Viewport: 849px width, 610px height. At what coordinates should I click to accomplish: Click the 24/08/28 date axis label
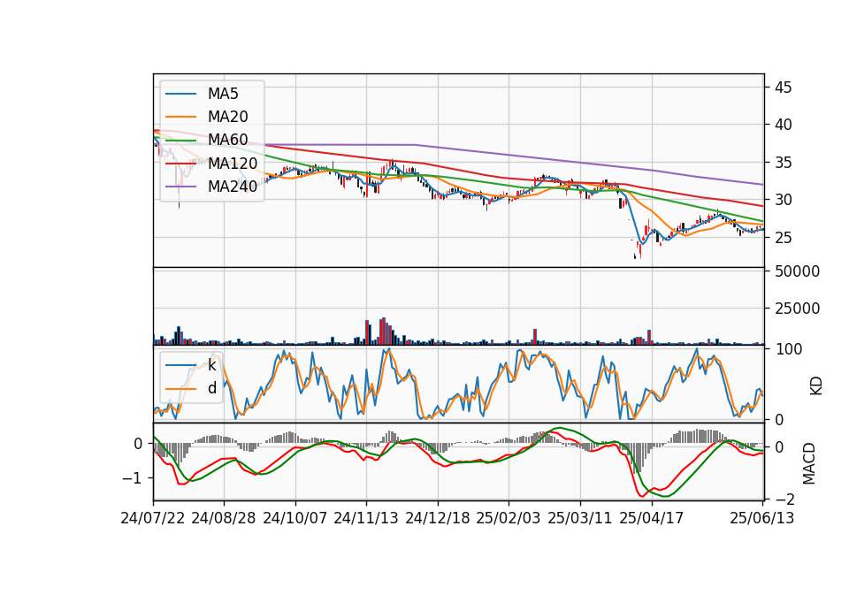224,518
